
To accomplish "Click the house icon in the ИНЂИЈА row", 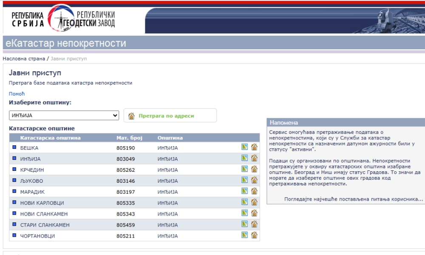I will (x=253, y=159).
